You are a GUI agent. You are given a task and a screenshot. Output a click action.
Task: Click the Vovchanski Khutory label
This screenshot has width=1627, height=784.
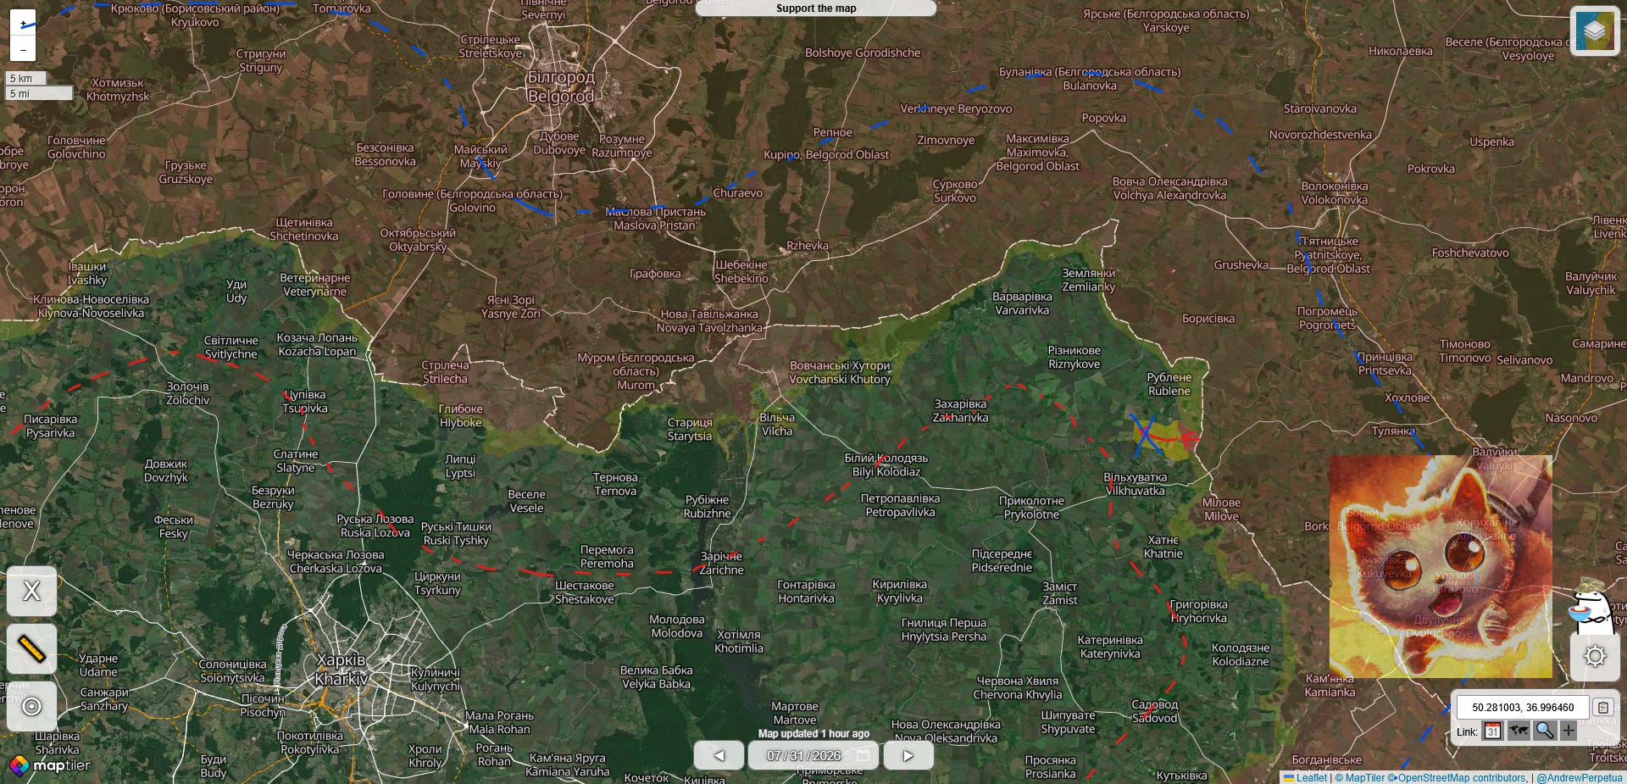(840, 372)
